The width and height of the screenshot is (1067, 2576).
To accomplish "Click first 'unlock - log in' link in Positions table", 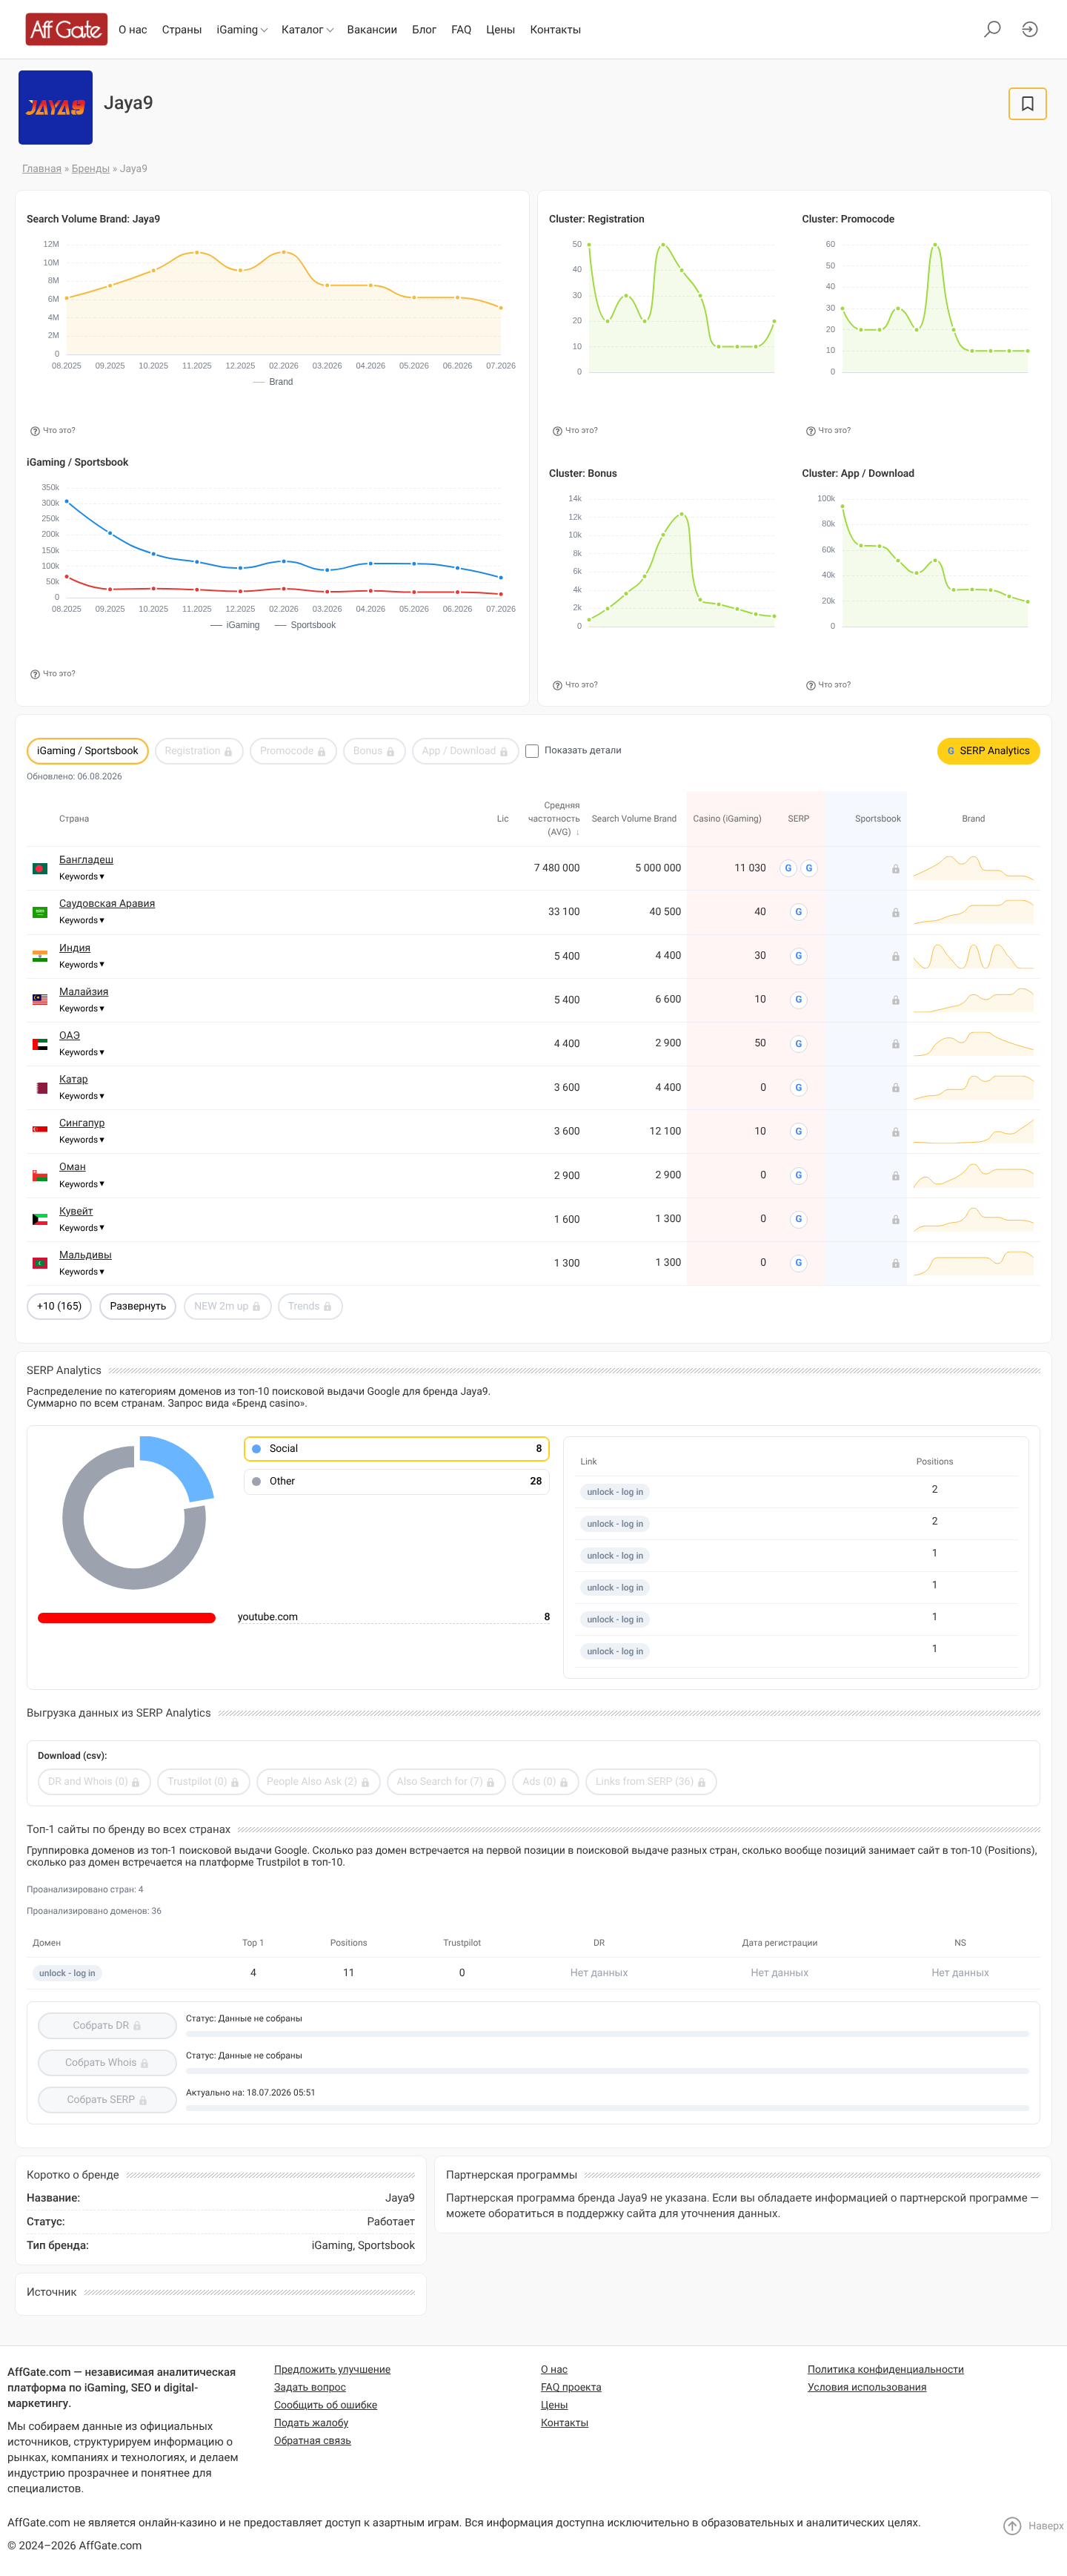I will coord(614,1492).
